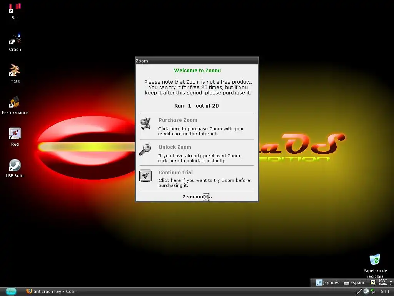Click the 'purchase Zoom with your credit card' description
Screen dimensions: 394x296
201,131
